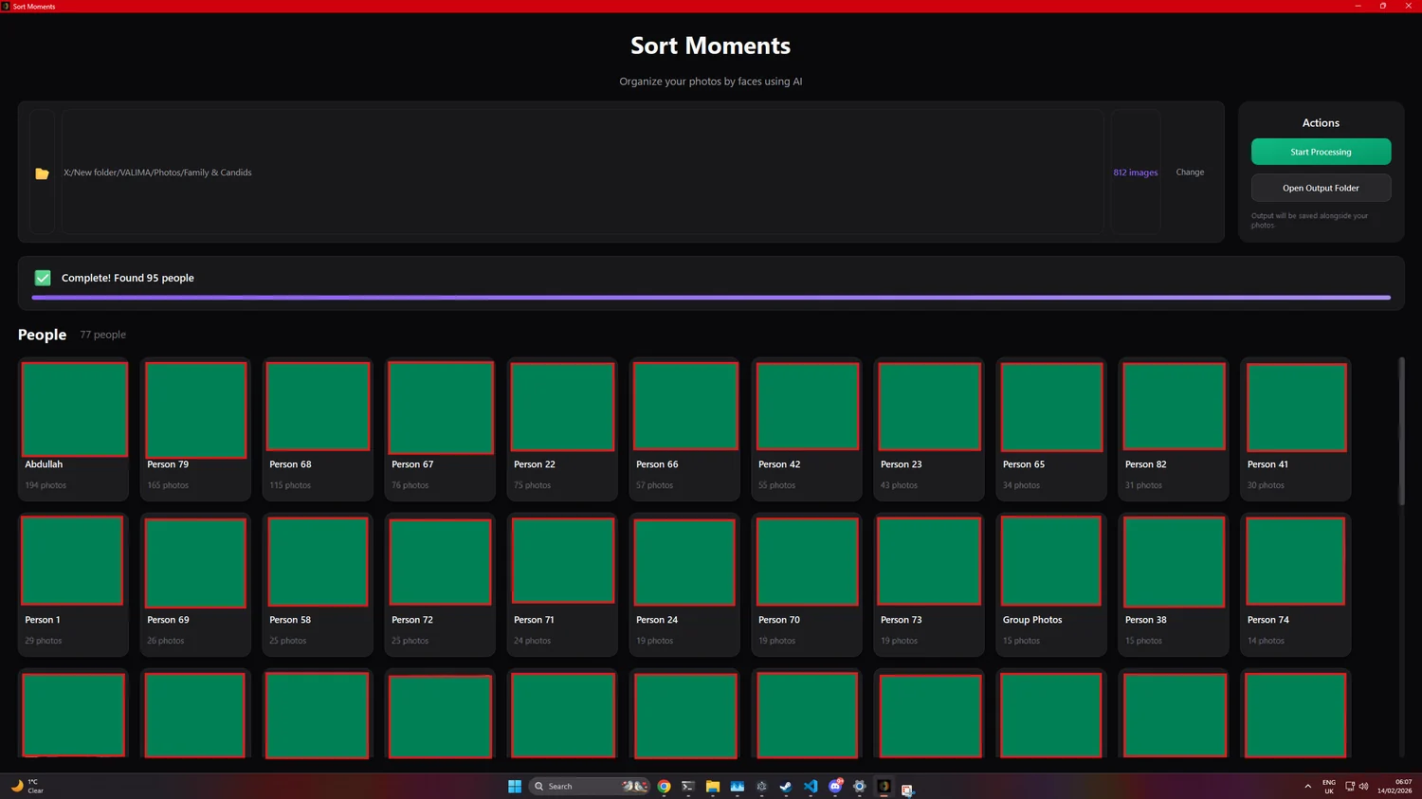Select the Person 22 thumbnail
The image size is (1422, 799).
[562, 407]
